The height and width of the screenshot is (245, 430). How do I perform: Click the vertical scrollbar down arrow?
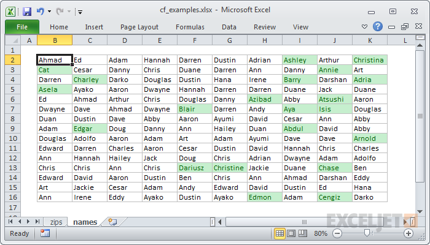(420, 211)
